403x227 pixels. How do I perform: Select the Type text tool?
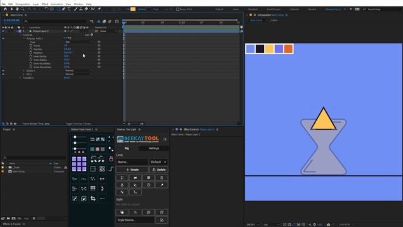(x=69, y=9)
